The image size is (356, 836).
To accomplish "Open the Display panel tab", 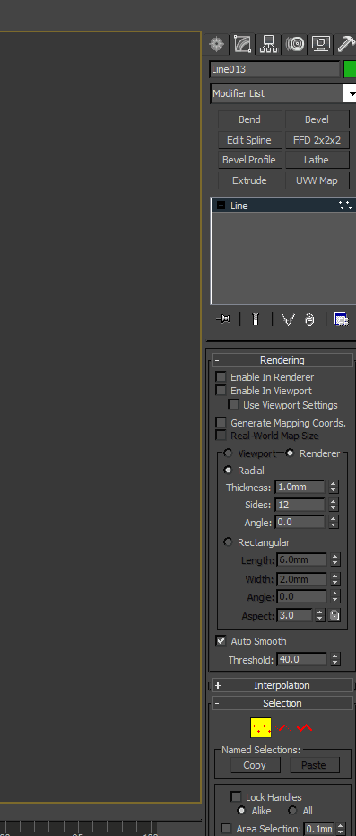I will [321, 44].
